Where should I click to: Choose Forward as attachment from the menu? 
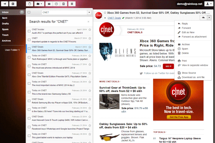coord(194,36)
